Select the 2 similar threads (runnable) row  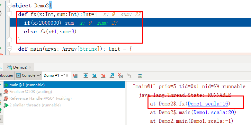[x=64, y=105]
